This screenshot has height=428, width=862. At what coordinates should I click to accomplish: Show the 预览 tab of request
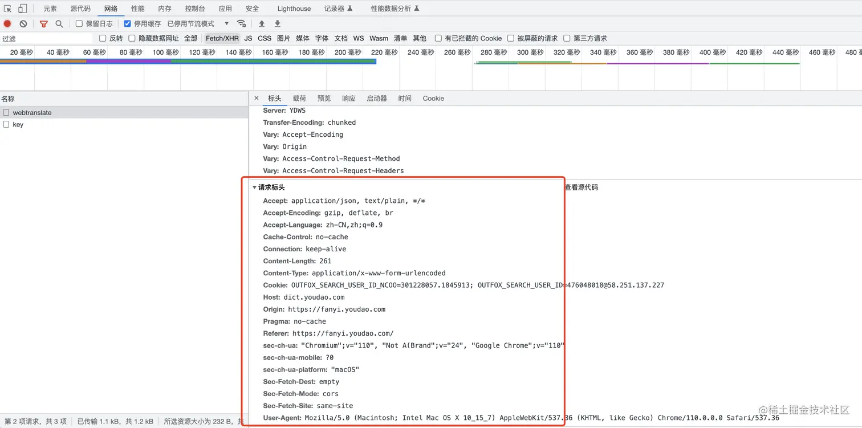pos(324,98)
